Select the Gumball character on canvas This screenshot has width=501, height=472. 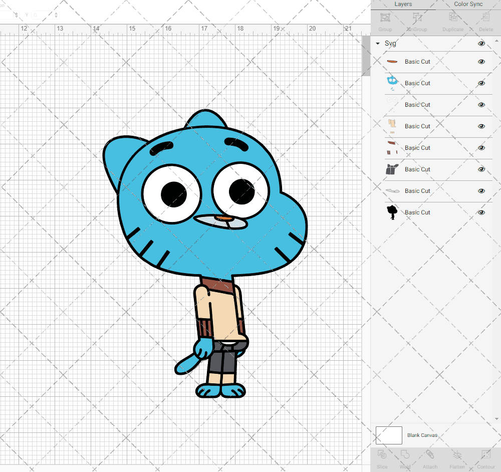click(204, 254)
